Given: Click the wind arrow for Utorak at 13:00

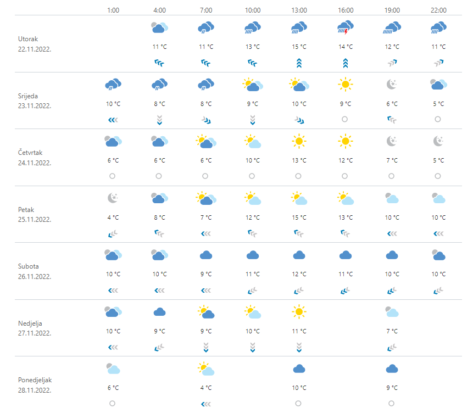Looking at the screenshot, I should [x=298, y=63].
